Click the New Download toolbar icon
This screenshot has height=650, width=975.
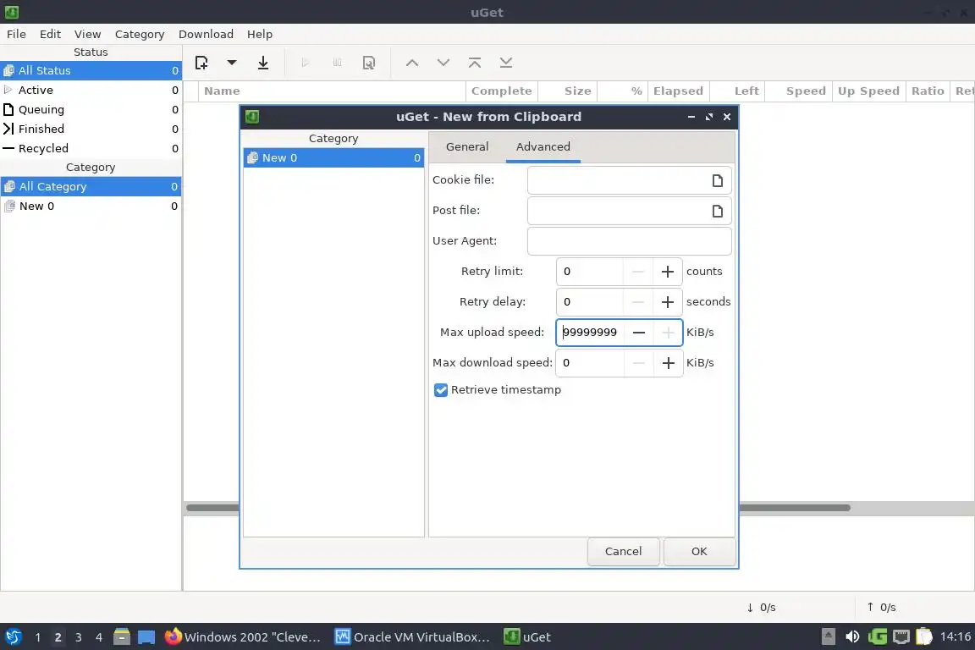tap(201, 62)
